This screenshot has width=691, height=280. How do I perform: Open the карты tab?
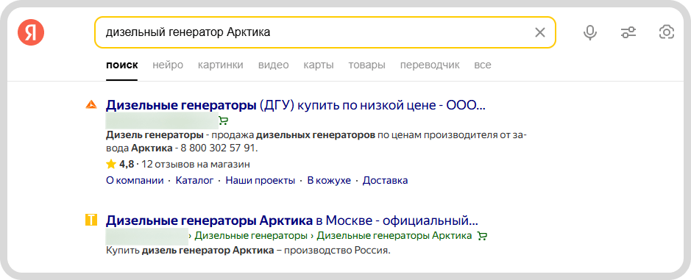pos(318,65)
